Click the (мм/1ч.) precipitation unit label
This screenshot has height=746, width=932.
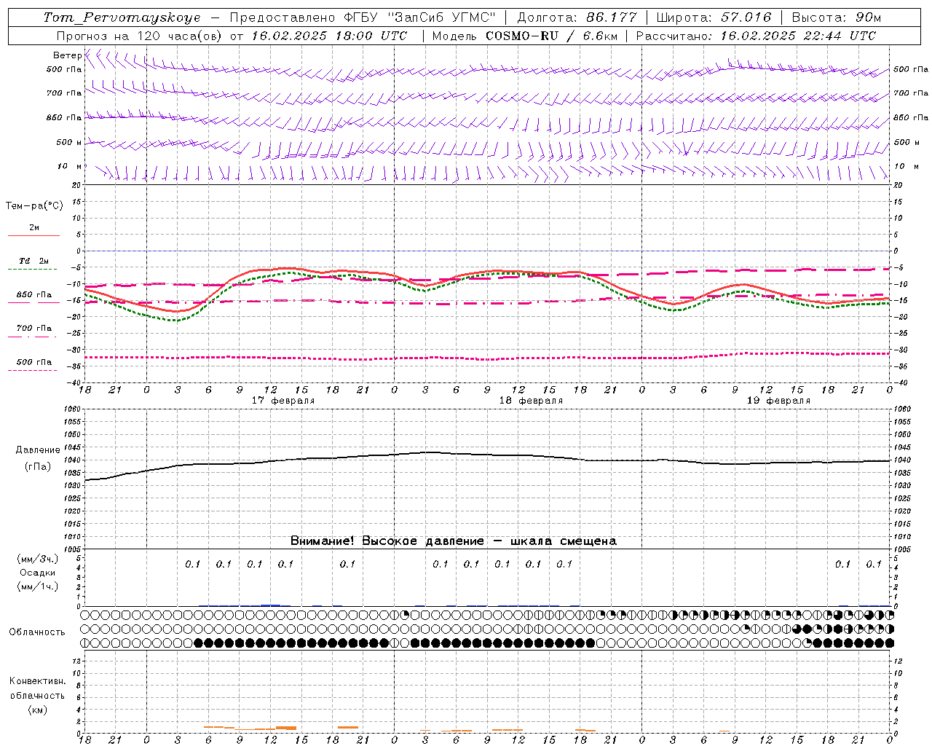(38, 586)
